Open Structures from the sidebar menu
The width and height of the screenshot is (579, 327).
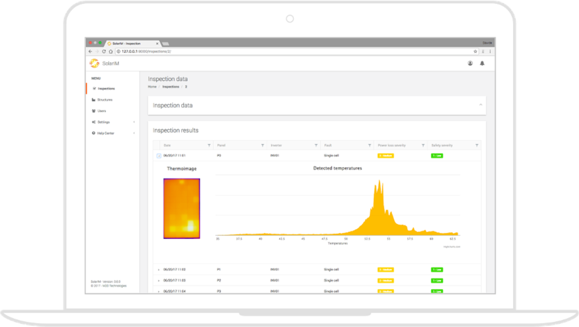tap(105, 99)
